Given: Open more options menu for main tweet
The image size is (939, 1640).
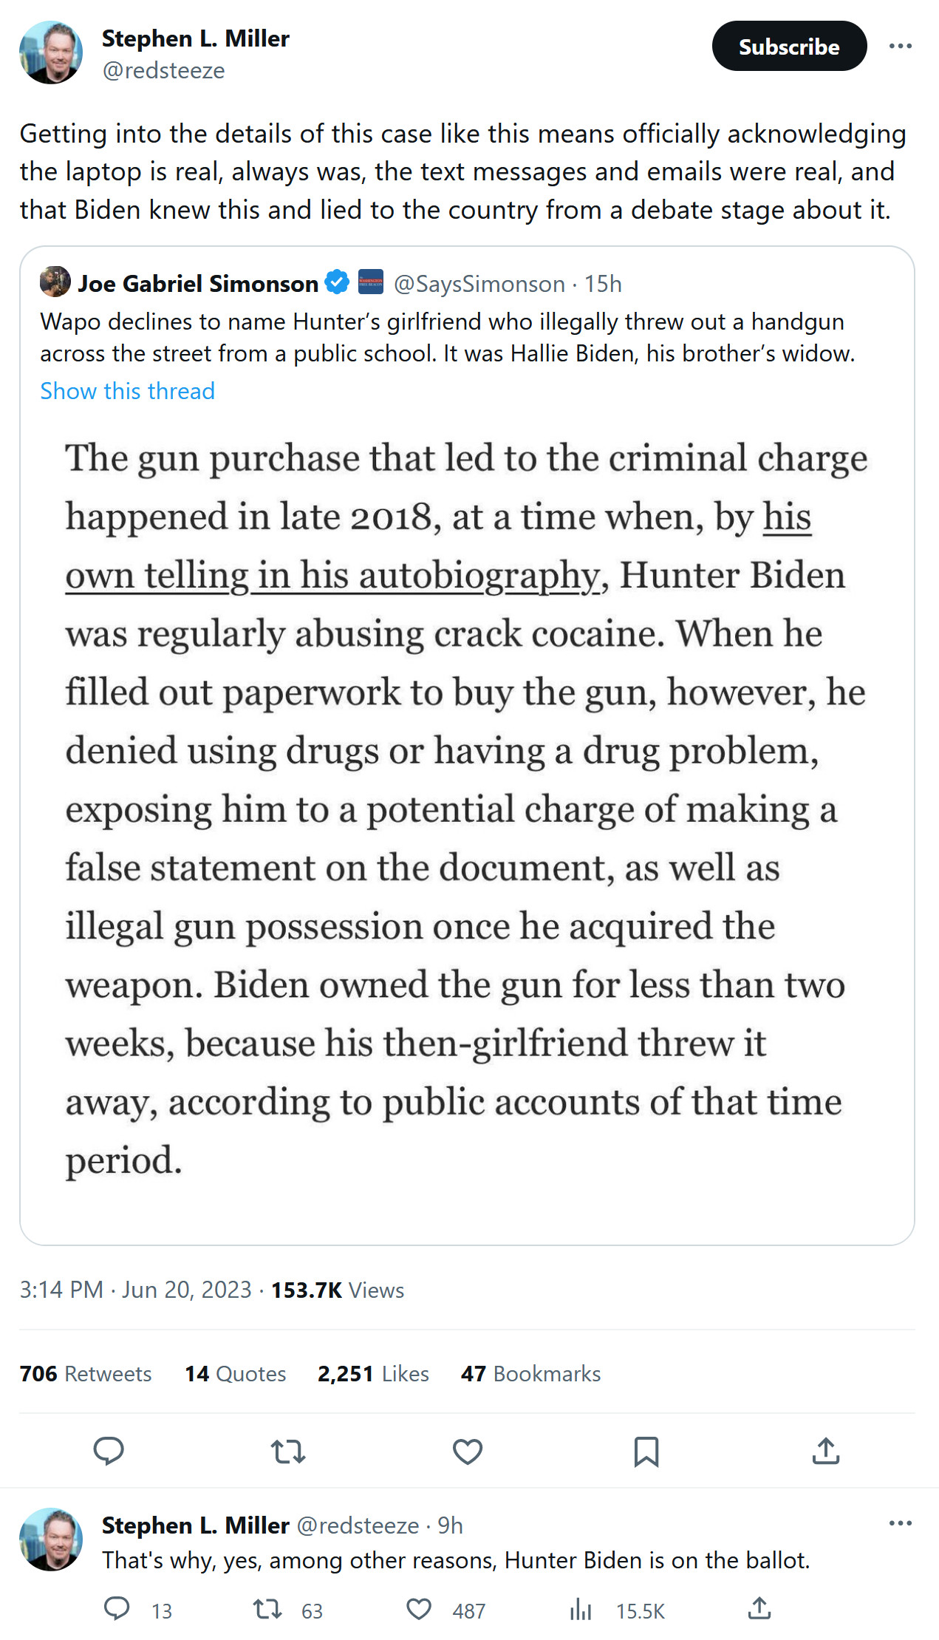Looking at the screenshot, I should click(x=900, y=46).
